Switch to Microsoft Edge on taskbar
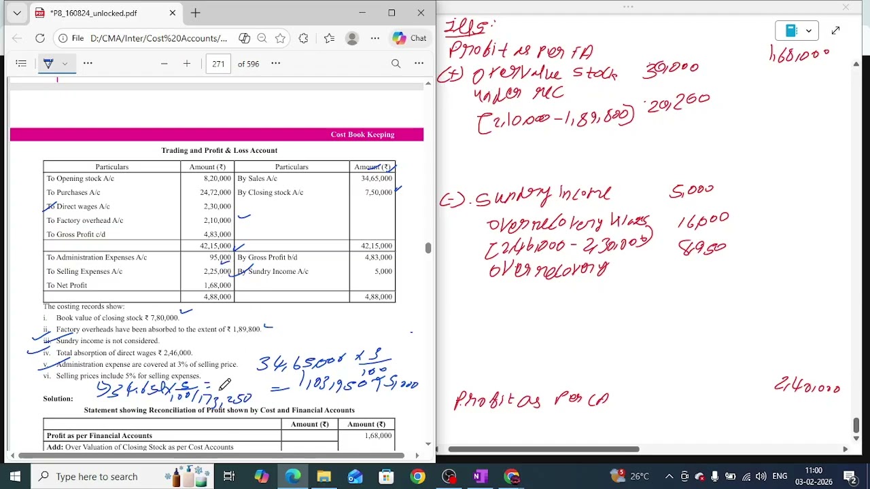The width and height of the screenshot is (870, 489). (293, 476)
